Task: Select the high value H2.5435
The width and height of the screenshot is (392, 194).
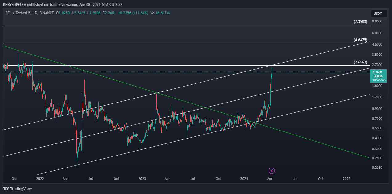Action: tap(79, 13)
